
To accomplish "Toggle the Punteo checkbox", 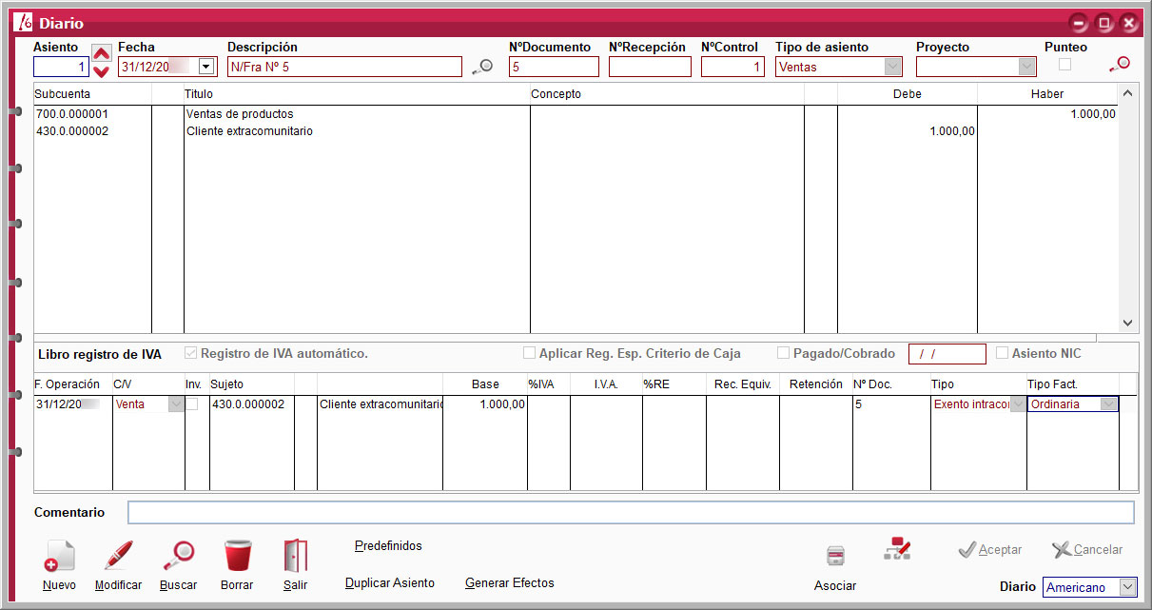I will [x=1065, y=65].
